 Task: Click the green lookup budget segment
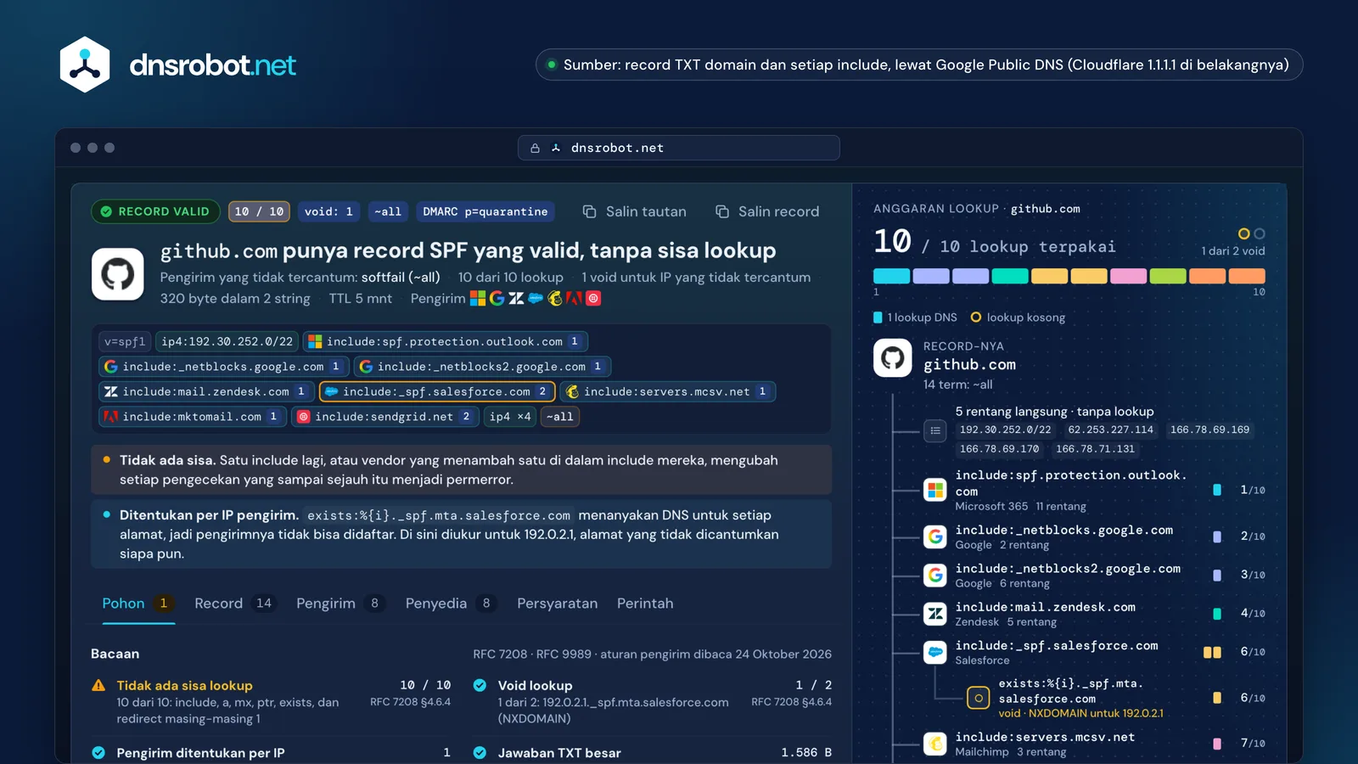[x=1168, y=276]
